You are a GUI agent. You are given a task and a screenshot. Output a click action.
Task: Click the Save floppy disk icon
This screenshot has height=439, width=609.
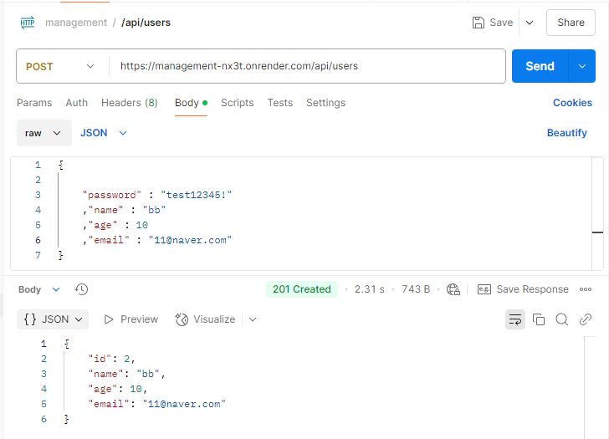point(478,23)
